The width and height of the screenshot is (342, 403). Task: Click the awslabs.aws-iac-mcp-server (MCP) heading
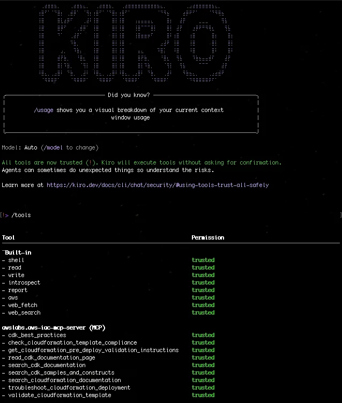click(54, 327)
